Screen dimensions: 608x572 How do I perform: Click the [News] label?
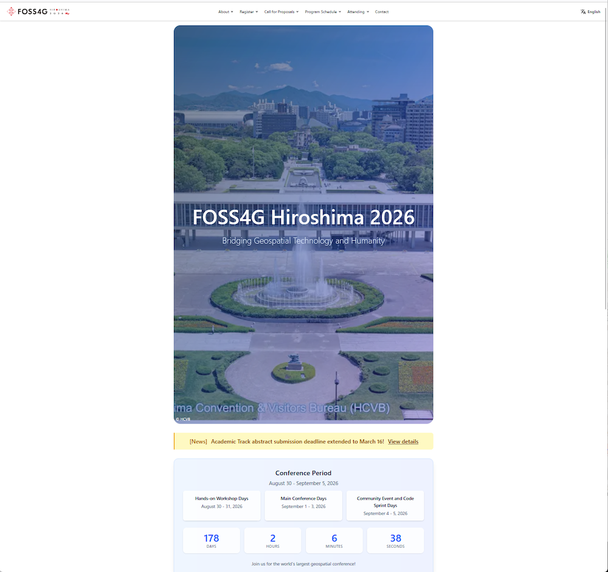tap(198, 442)
